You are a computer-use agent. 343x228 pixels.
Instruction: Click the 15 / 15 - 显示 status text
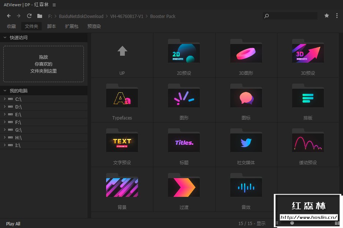coord(252,223)
